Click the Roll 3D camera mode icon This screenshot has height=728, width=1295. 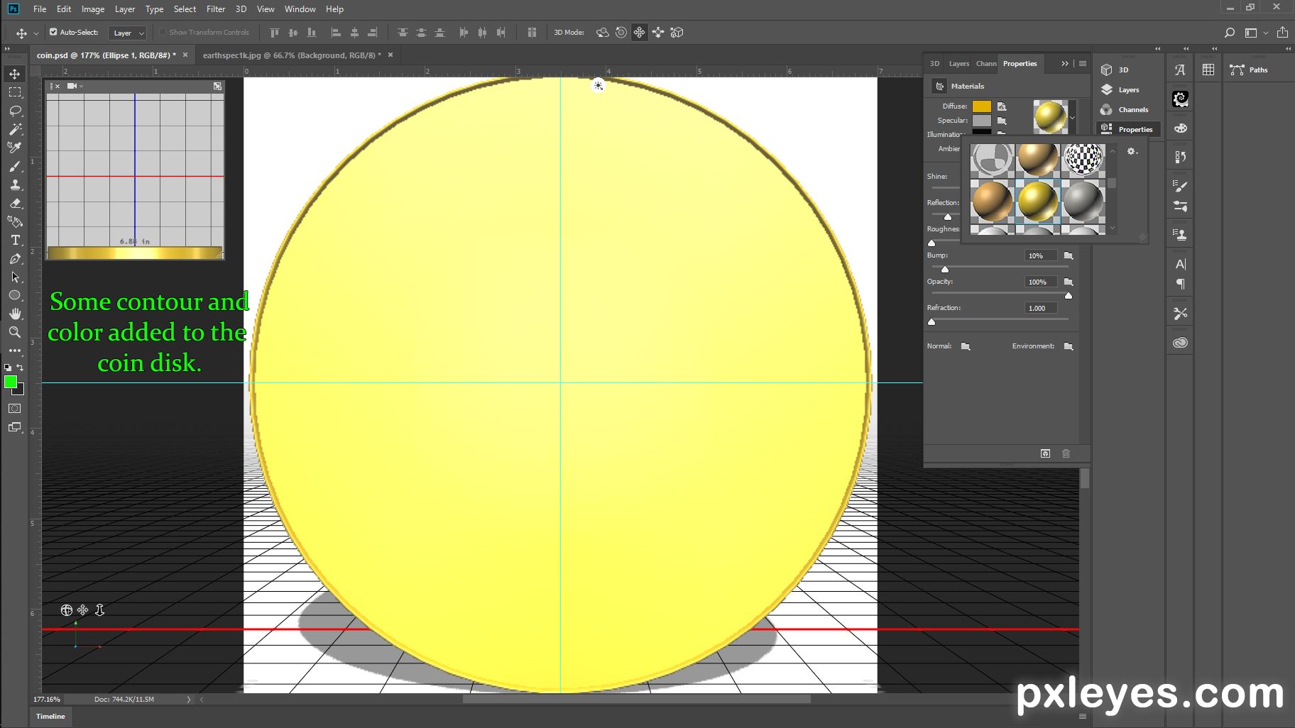pos(621,33)
